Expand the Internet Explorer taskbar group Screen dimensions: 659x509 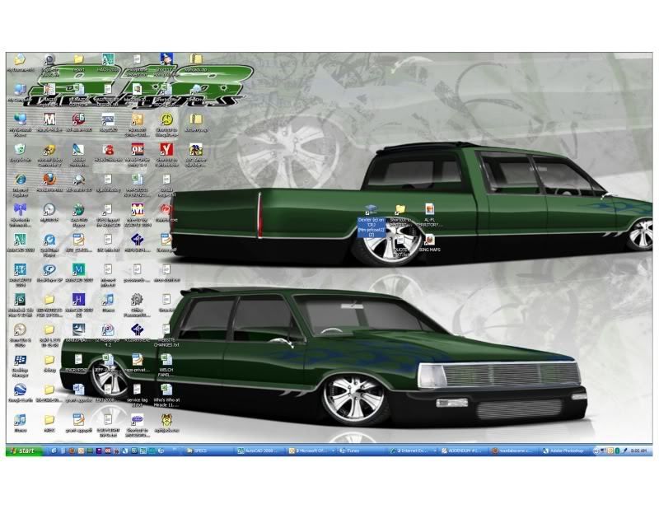[412, 451]
